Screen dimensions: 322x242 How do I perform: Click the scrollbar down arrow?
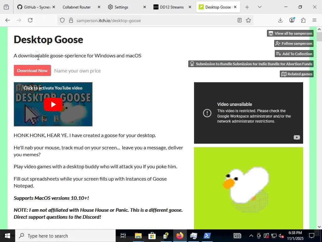(319, 227)
